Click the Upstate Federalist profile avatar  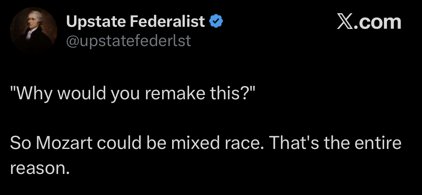click(x=33, y=30)
